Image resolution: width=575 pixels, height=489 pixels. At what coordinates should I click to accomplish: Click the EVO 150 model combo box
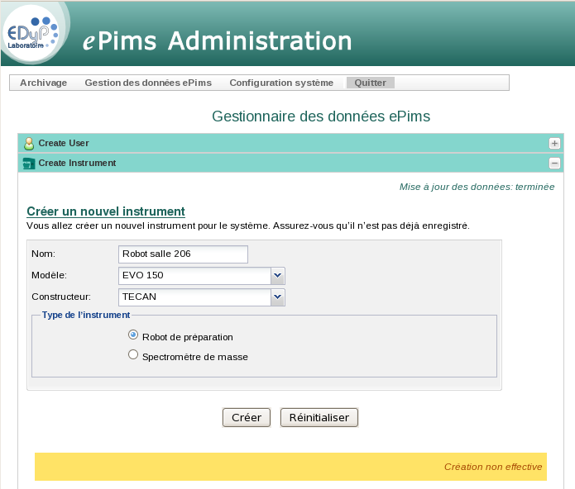[x=194, y=275]
